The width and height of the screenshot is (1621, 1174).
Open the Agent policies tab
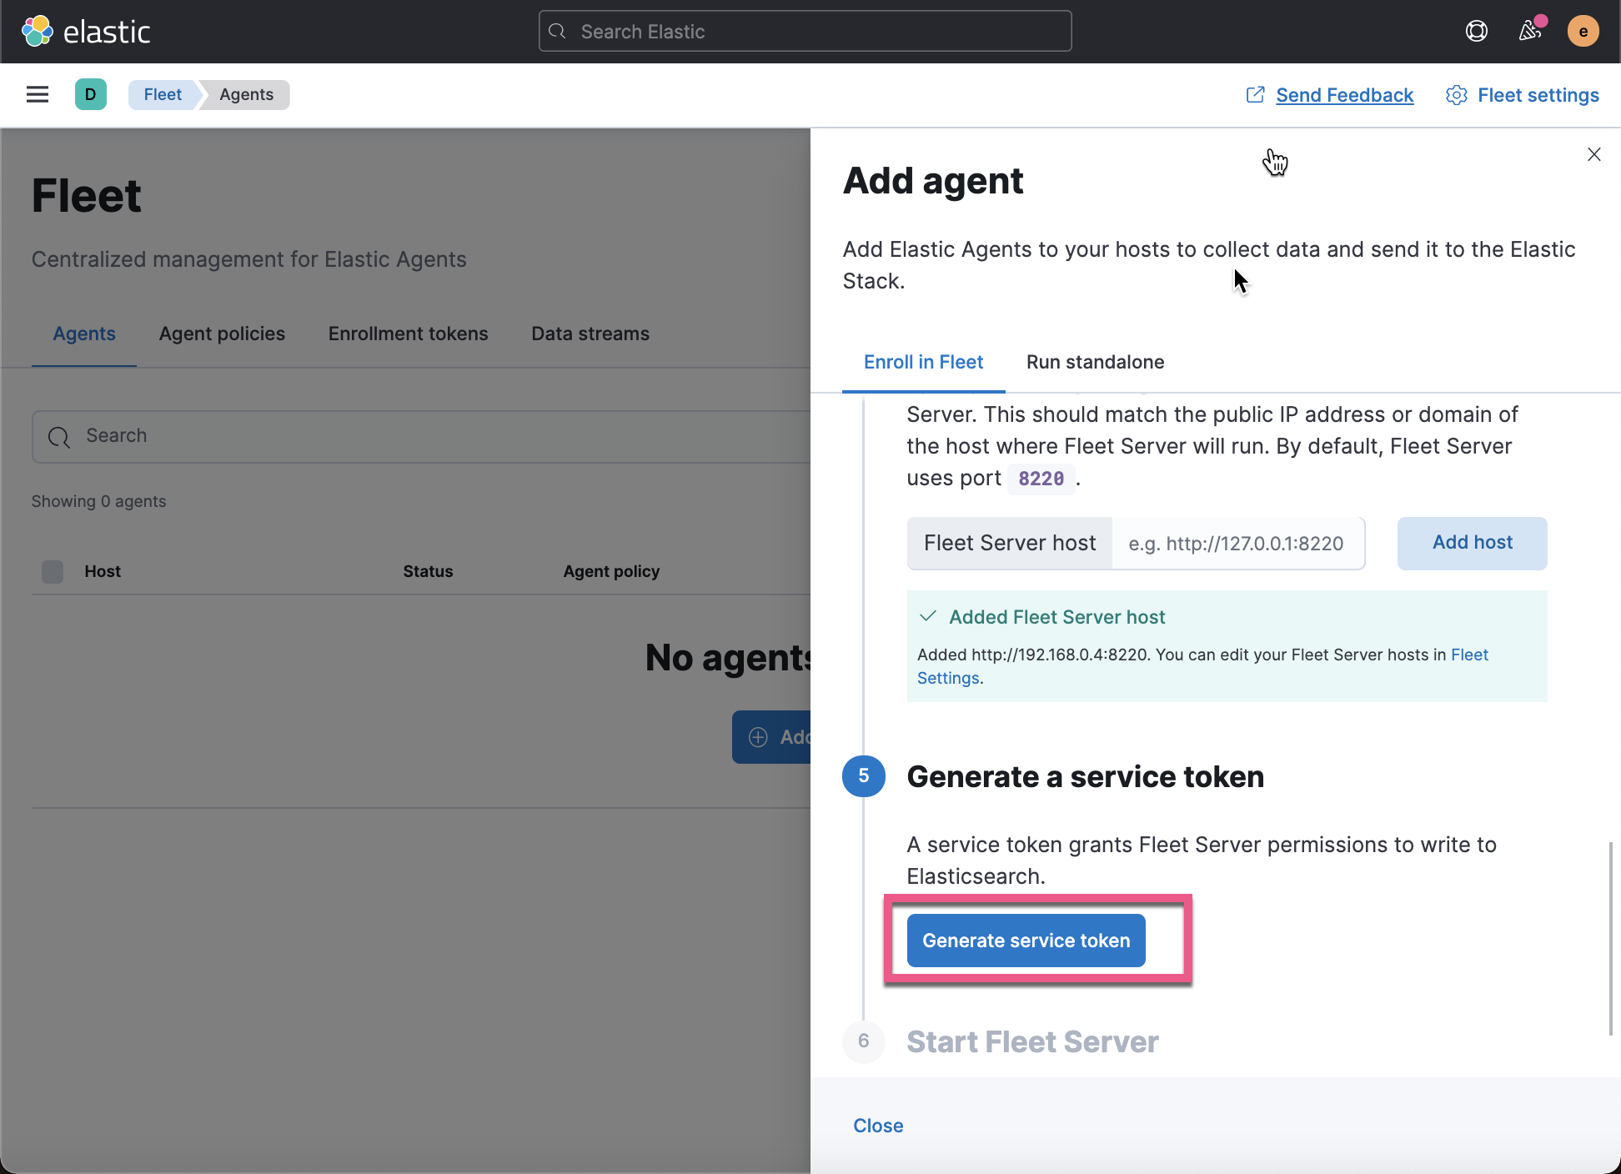coord(222,334)
